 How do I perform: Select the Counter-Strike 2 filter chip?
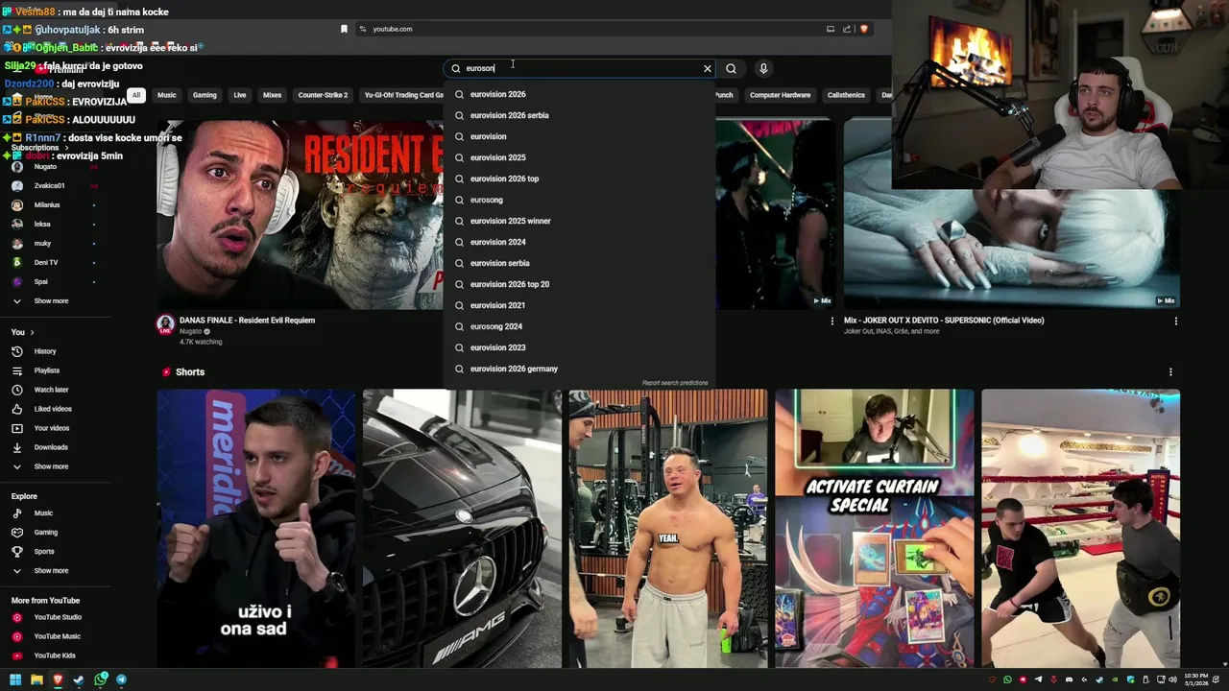[323, 95]
